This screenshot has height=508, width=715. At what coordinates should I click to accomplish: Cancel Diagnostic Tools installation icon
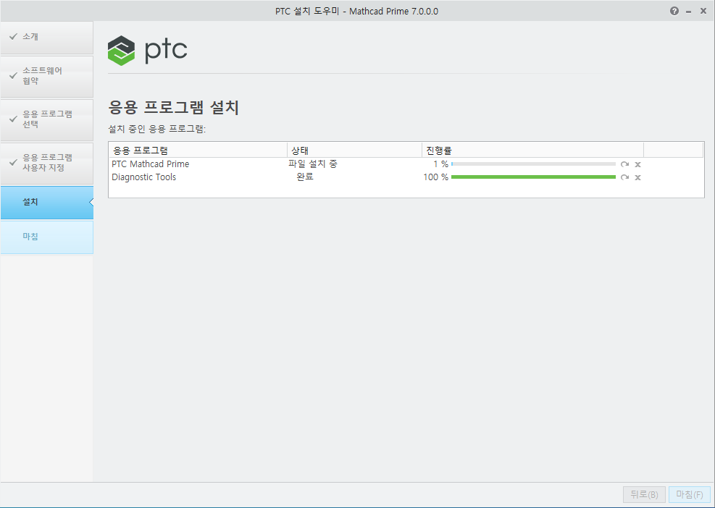click(x=638, y=177)
